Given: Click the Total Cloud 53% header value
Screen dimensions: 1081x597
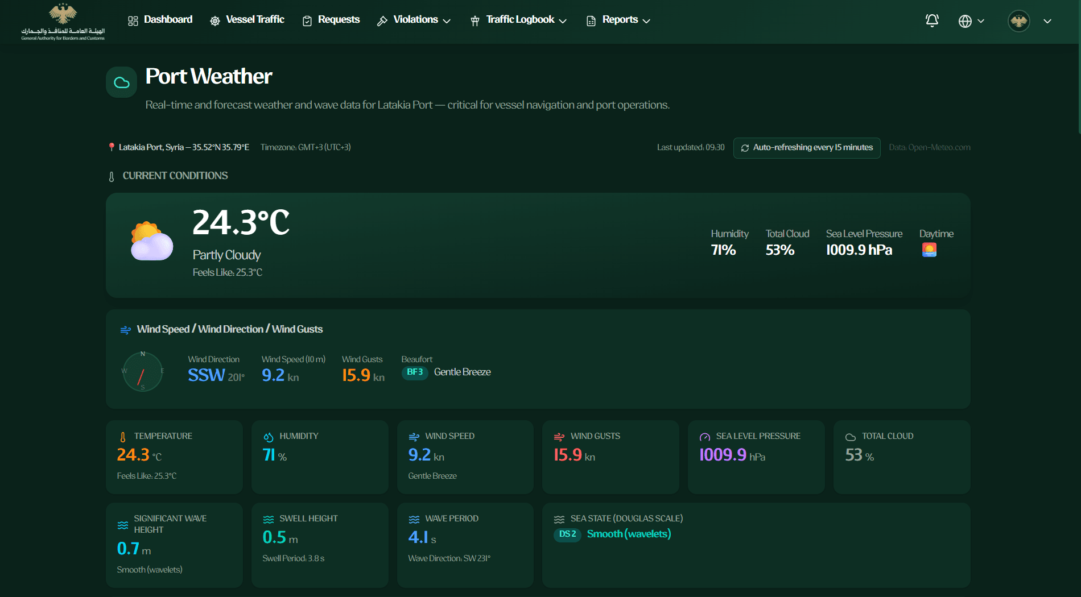Looking at the screenshot, I should point(780,250).
